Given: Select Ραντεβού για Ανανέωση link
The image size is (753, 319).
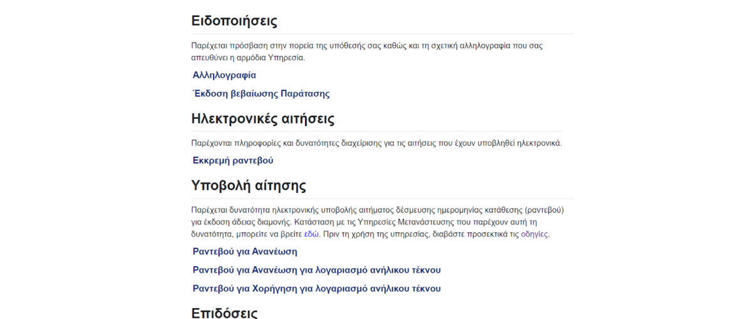Looking at the screenshot, I should 245,252.
